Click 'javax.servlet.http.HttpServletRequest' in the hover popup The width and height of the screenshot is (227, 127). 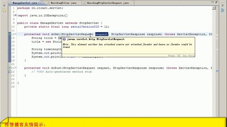click(96, 39)
